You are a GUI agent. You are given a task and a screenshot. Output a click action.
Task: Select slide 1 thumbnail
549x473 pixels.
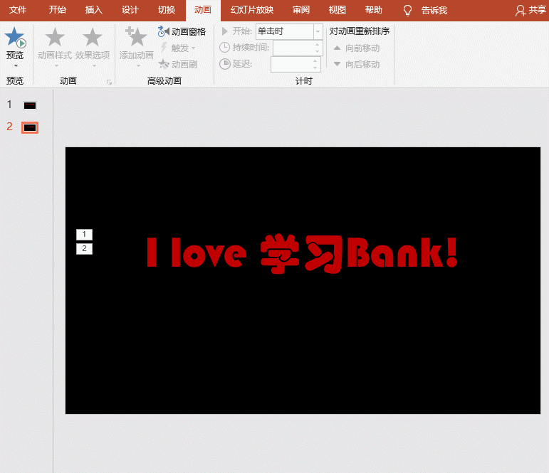coord(30,106)
